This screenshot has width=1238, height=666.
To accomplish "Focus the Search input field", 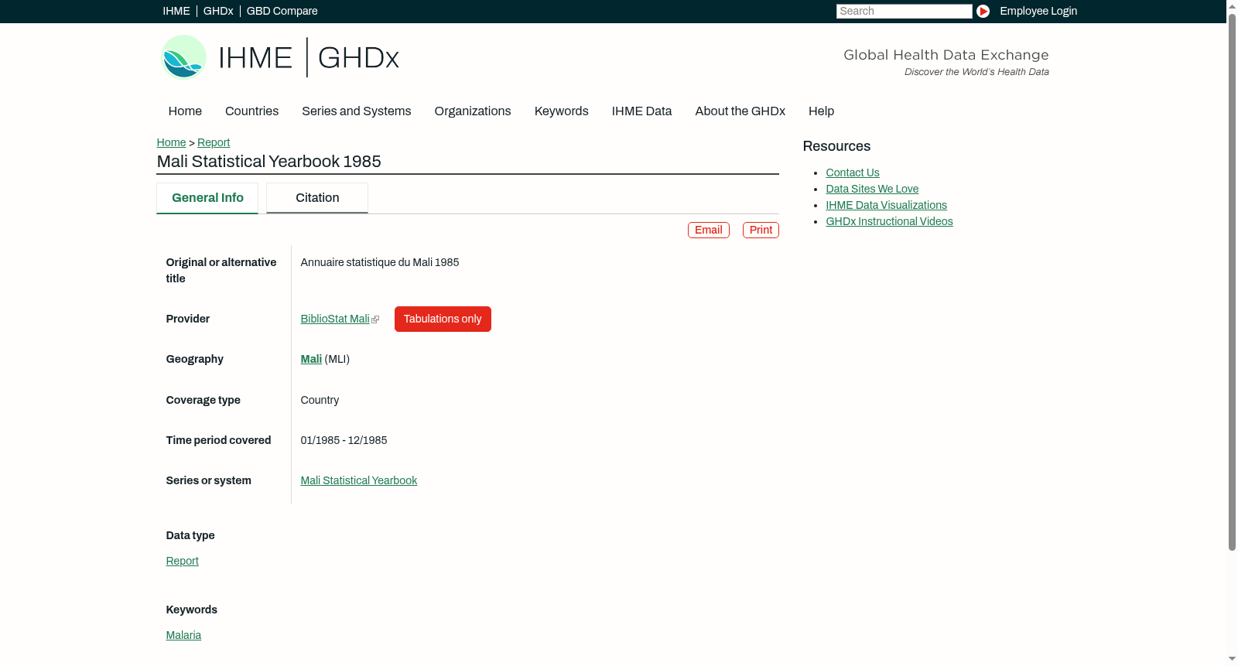I will tap(904, 12).
